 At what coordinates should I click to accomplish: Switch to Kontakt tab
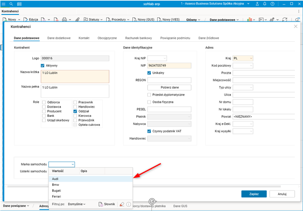pos(84,38)
